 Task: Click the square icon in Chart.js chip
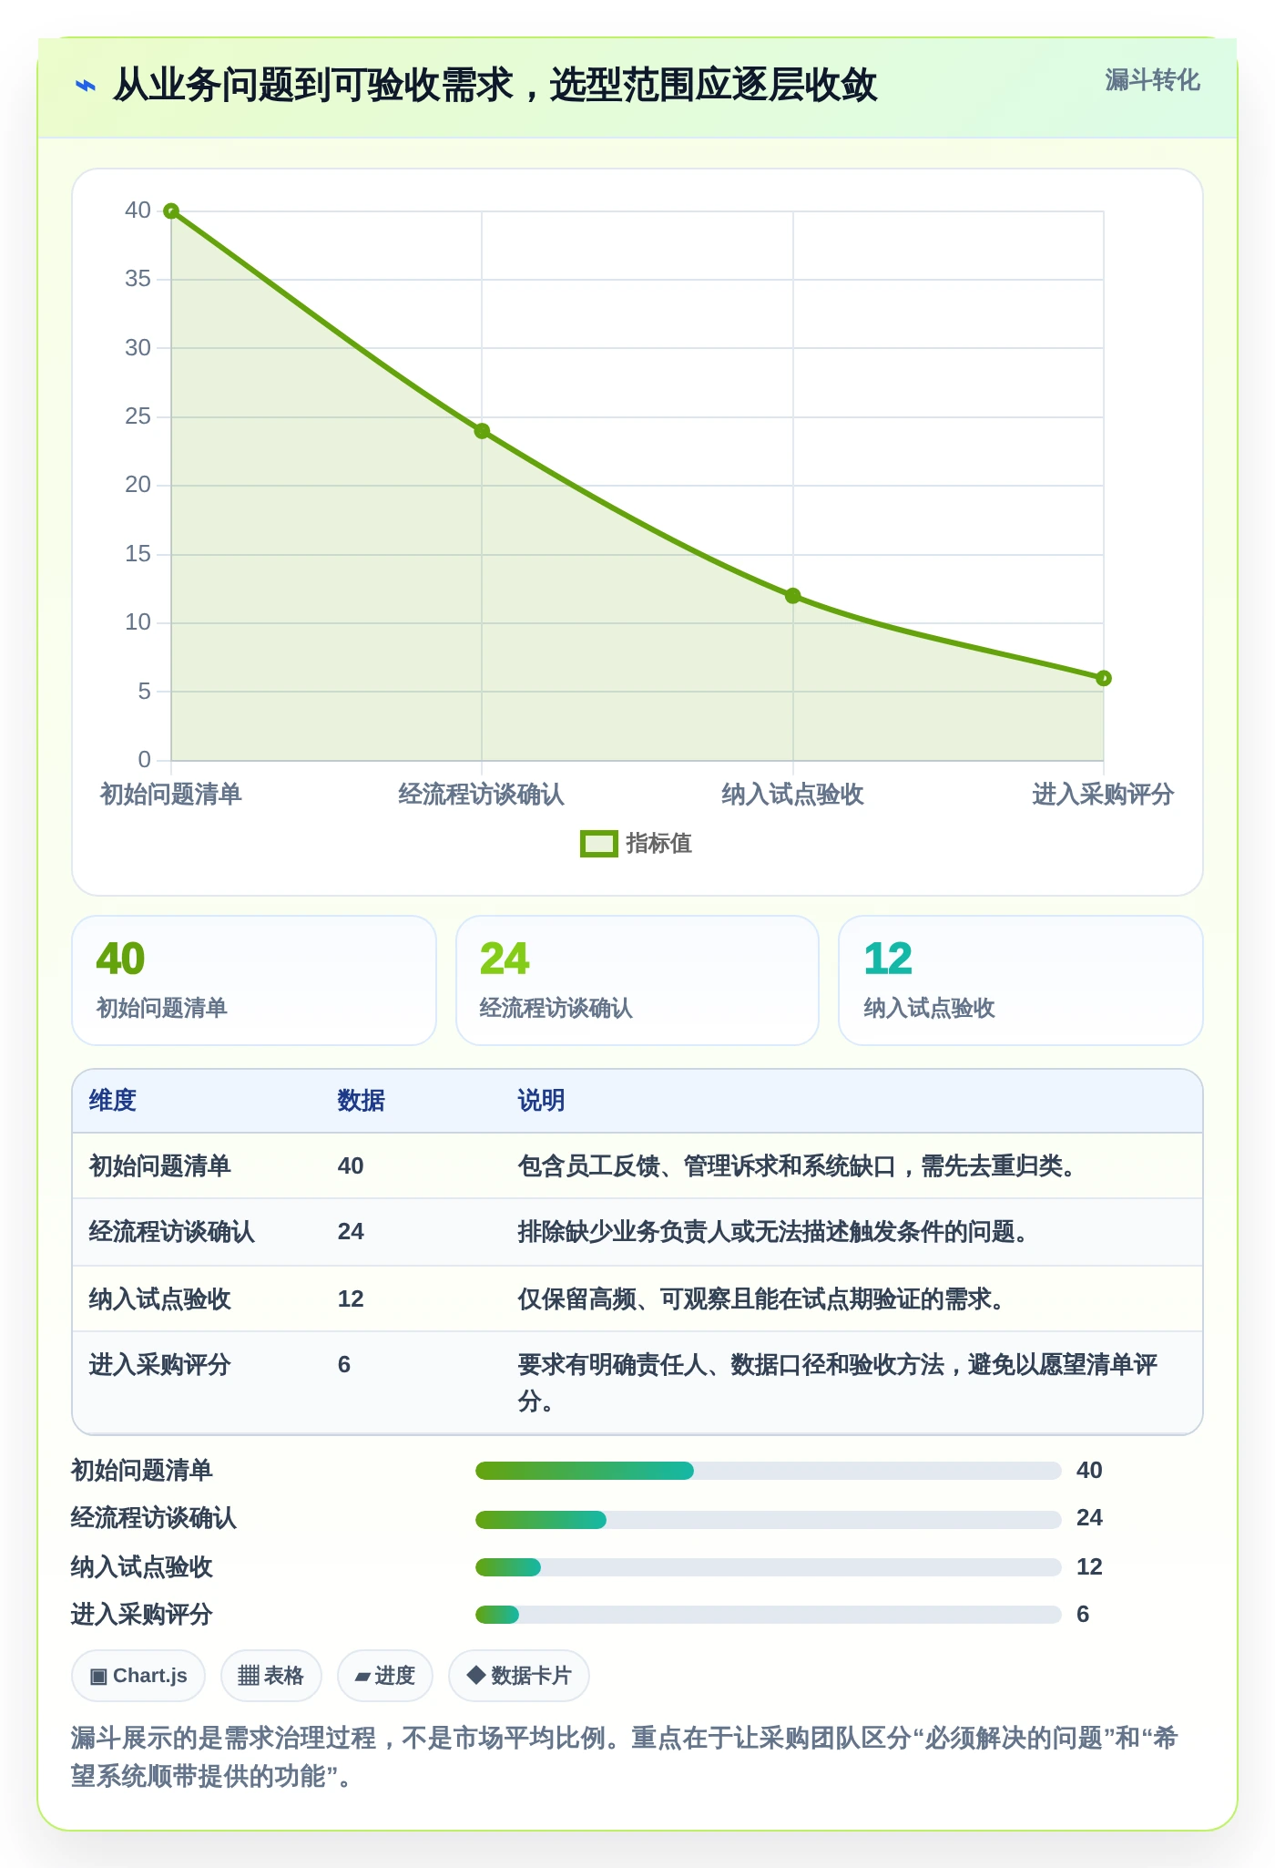(x=98, y=1677)
